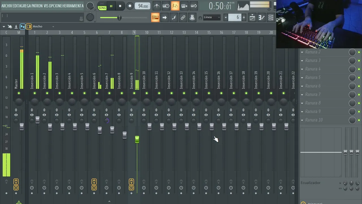Viewport: 362px width, 204px height.
Task: Click the right arrow auto-scroll icon
Action: coord(164,18)
